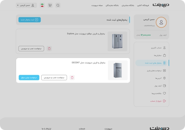
Task: Click خدمات footer heading
Action: coord(82,129)
